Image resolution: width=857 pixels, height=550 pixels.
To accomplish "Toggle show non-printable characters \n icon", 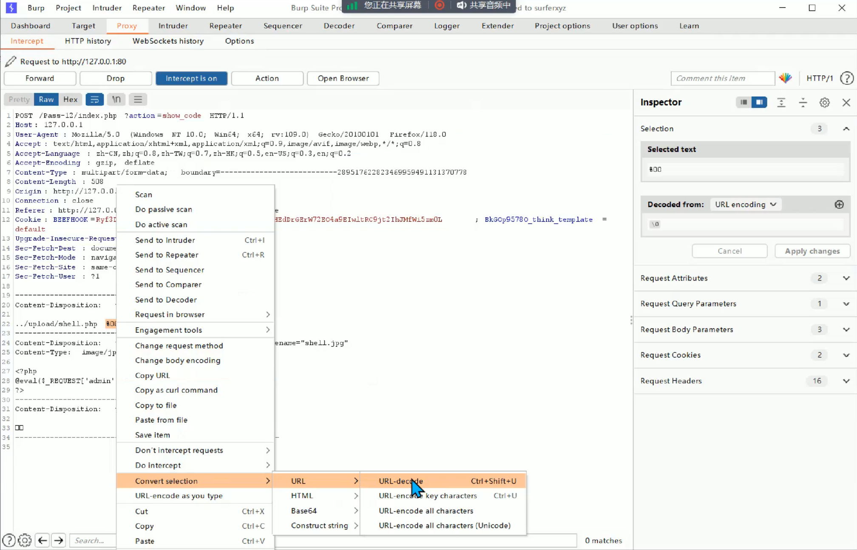I will pyautogui.click(x=116, y=99).
